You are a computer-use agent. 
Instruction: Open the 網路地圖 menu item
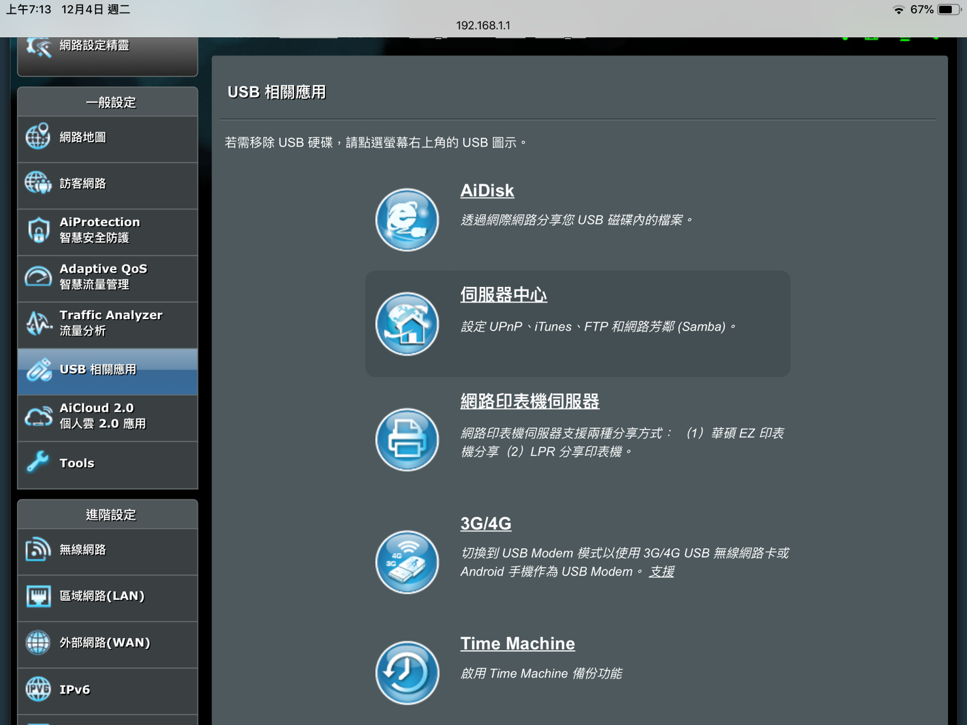108,140
